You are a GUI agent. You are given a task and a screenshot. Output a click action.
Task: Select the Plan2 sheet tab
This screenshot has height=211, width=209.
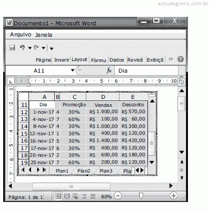(x=84, y=171)
